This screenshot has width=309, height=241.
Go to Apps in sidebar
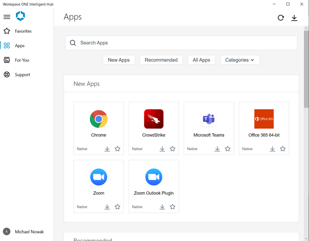pyautogui.click(x=20, y=46)
